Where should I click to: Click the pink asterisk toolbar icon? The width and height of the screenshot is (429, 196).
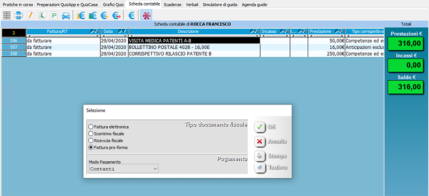coord(146,16)
